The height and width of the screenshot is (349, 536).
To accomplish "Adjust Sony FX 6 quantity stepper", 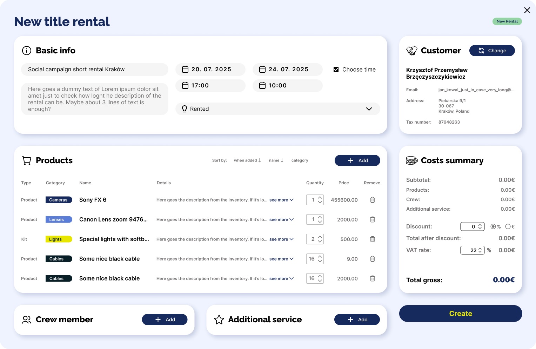I will click(320, 200).
